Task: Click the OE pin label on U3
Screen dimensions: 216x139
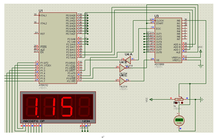Action: click(x=158, y=60)
